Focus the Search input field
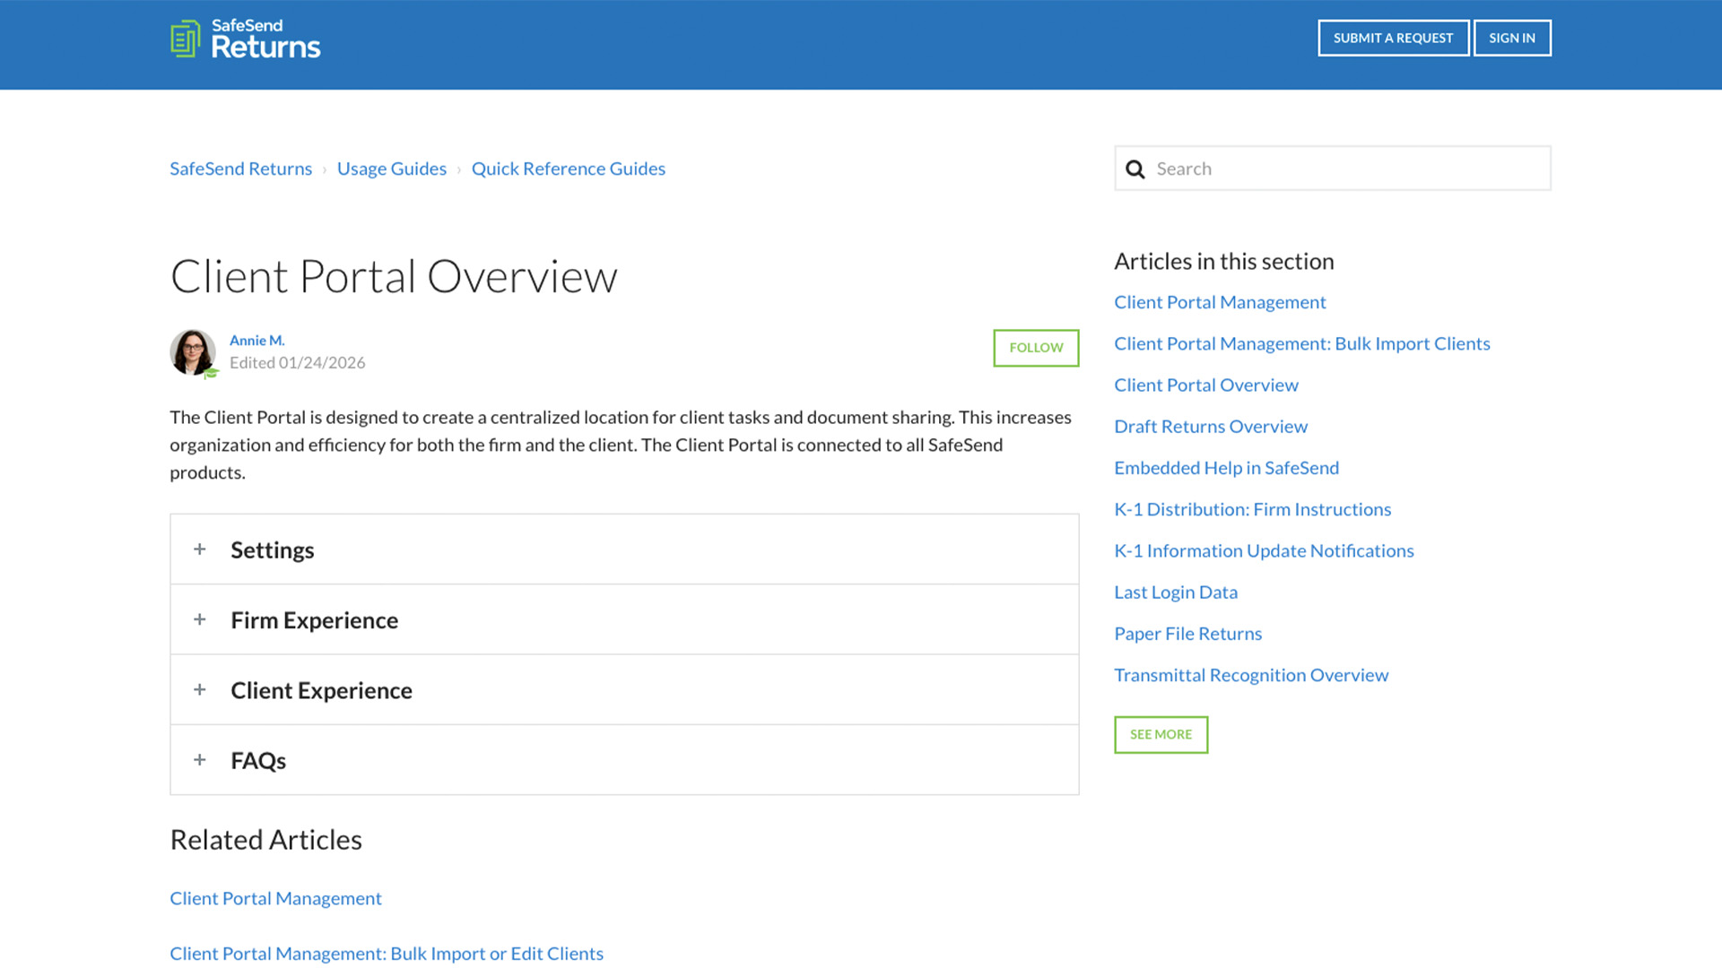Image resolution: width=1722 pixels, height=968 pixels. (x=1345, y=169)
